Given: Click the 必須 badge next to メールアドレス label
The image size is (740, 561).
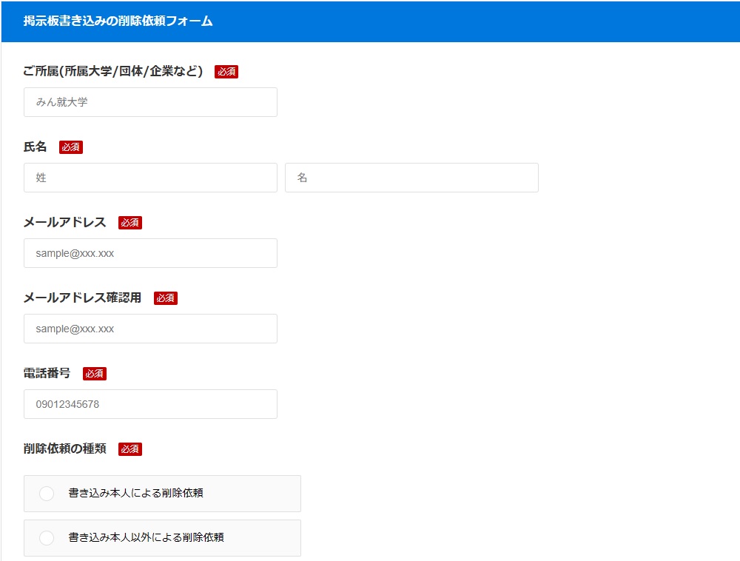Looking at the screenshot, I should point(129,223).
